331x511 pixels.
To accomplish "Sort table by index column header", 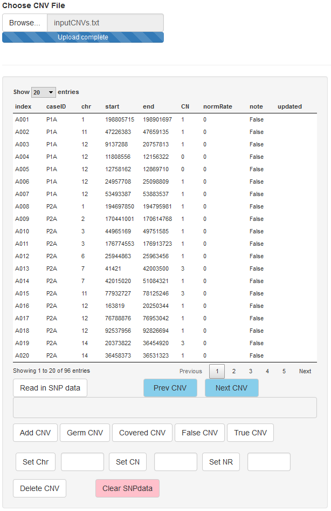I will click(x=23, y=106).
